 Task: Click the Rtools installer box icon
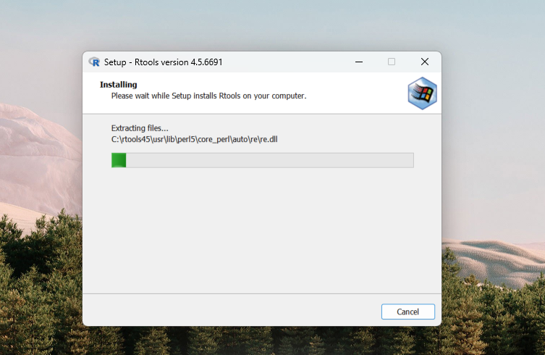[x=421, y=92]
